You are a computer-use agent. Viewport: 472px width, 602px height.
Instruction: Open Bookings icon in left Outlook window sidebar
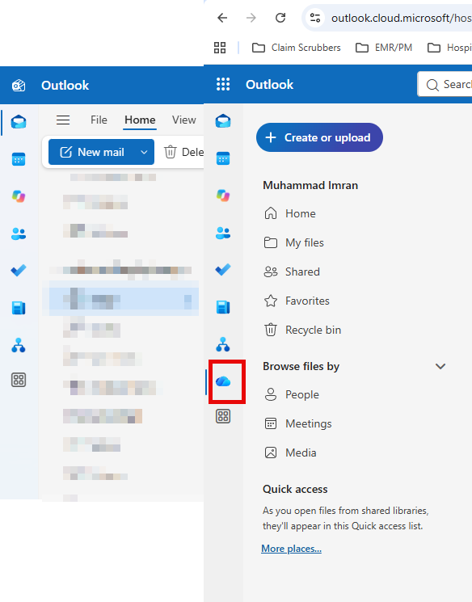click(19, 308)
